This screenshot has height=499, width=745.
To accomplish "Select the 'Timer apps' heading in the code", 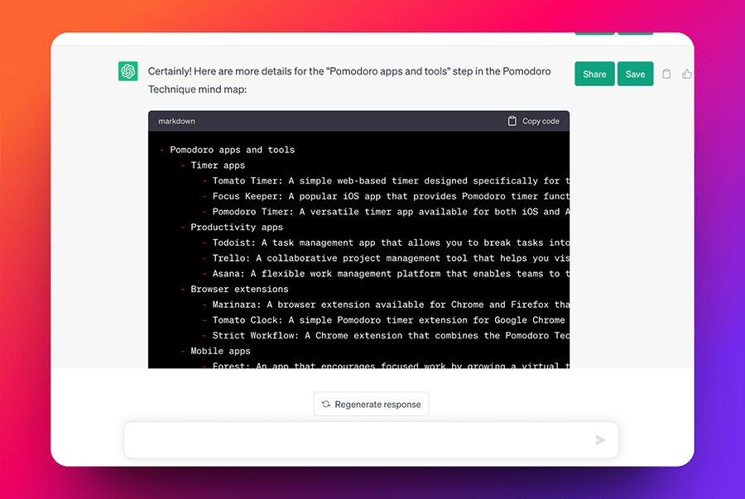I will pyautogui.click(x=218, y=166).
